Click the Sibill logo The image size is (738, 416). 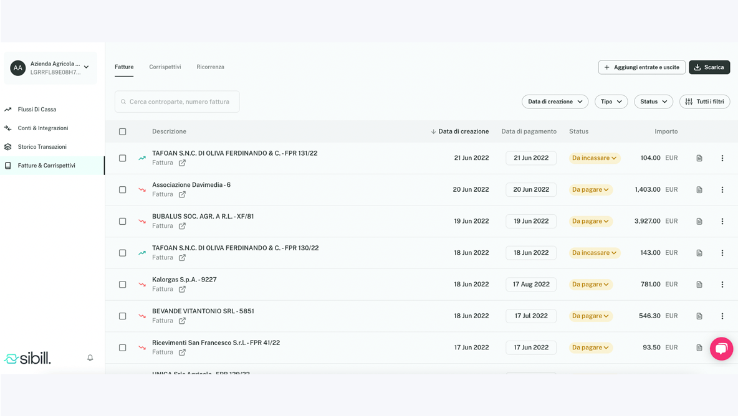[x=27, y=358]
